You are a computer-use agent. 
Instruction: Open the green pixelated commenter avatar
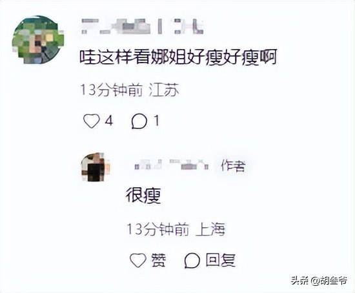coord(38,39)
